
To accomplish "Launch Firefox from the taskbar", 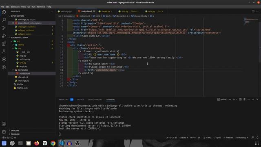I will click(x=37, y=143).
